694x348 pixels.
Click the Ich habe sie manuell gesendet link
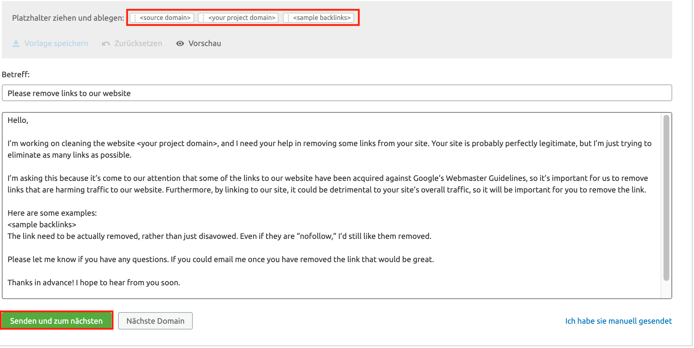click(x=618, y=320)
